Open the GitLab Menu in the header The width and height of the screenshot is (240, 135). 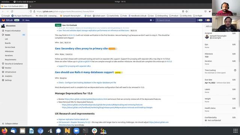click(x=26, y=20)
